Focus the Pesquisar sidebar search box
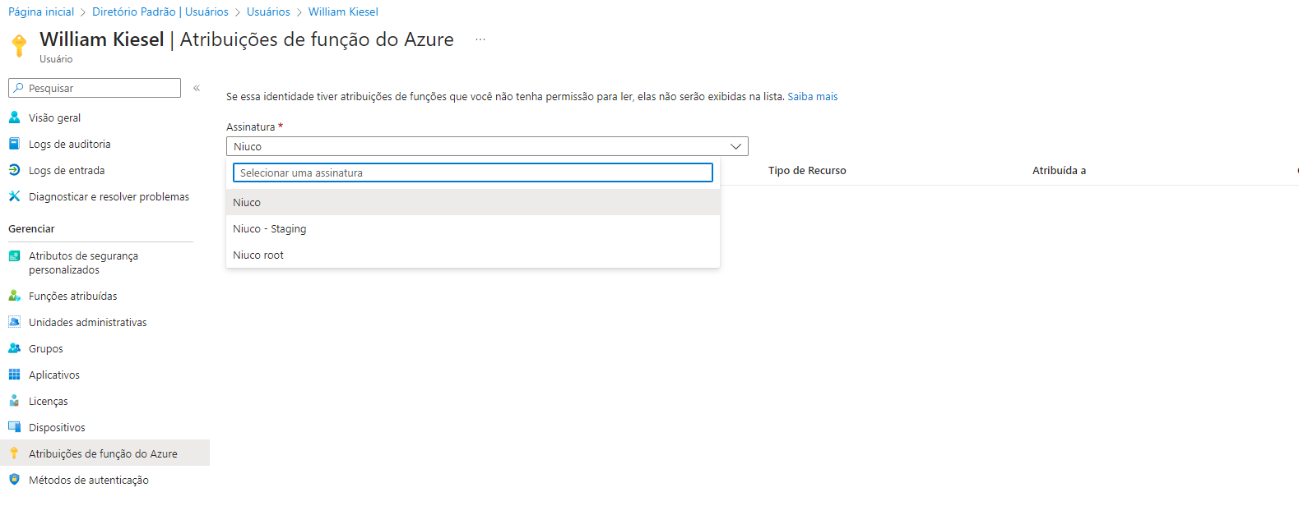The image size is (1299, 506). pyautogui.click(x=95, y=88)
